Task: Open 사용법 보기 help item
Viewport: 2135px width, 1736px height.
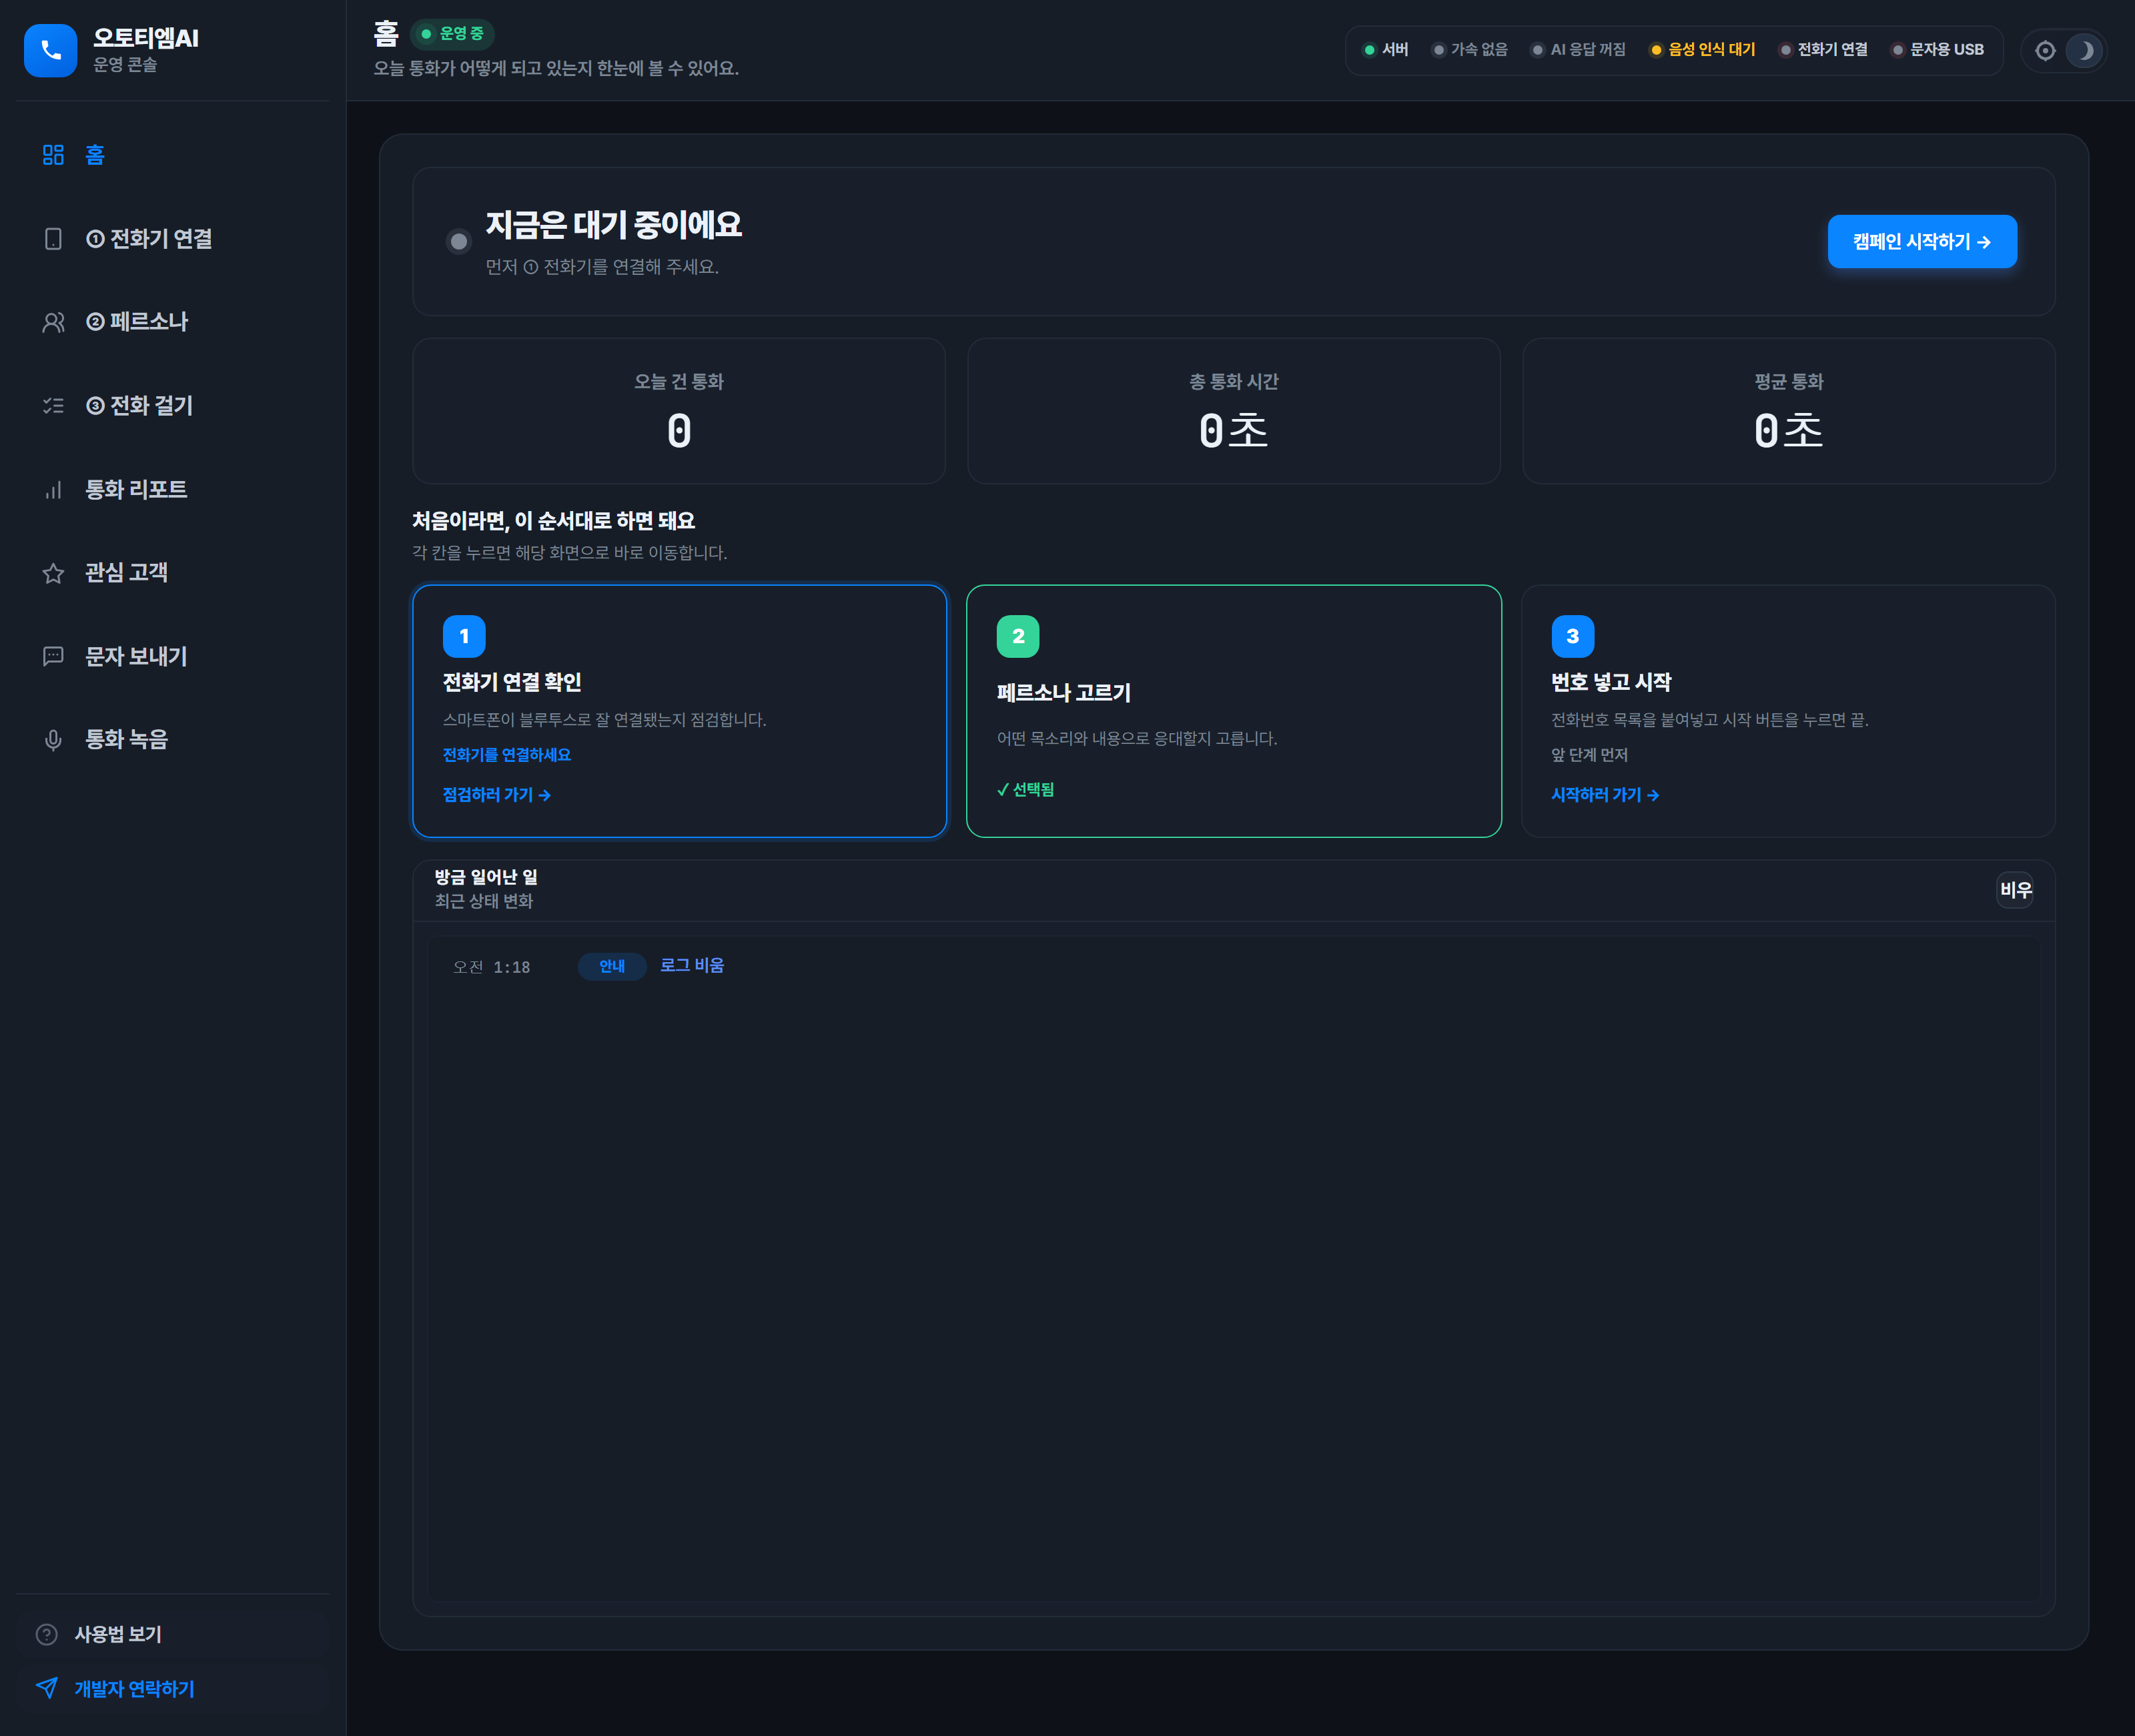Action: 173,1634
